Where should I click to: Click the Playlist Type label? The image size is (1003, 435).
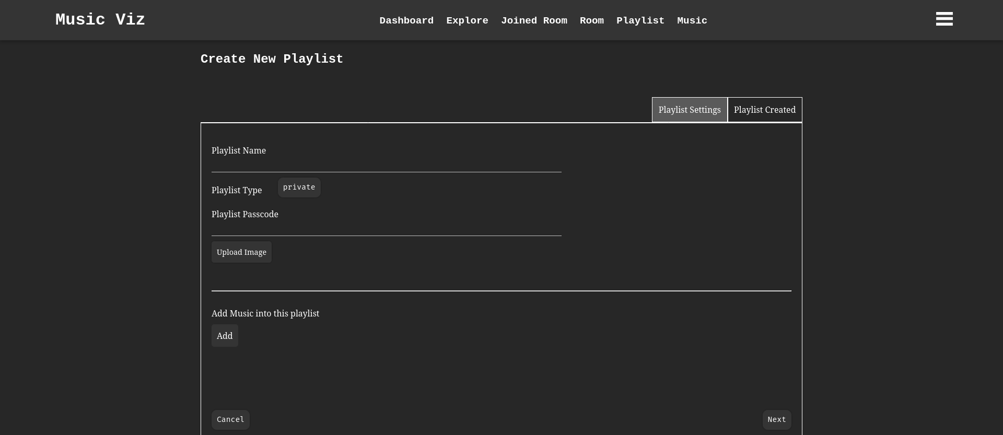coord(237,190)
